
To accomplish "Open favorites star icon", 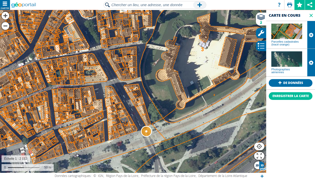I will 300,5.
